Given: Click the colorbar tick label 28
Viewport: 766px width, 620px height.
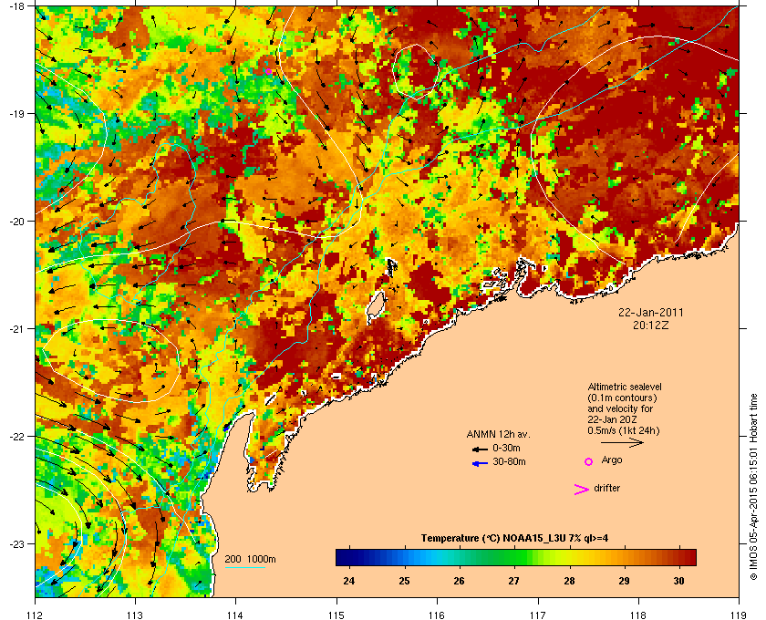Looking at the screenshot, I should (569, 581).
